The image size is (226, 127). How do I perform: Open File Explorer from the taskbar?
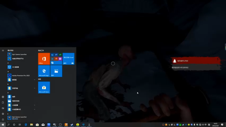click(32, 124)
